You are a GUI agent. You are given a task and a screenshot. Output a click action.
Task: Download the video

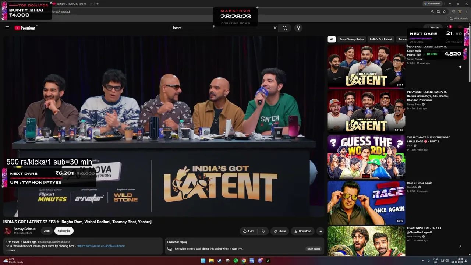click(302, 231)
